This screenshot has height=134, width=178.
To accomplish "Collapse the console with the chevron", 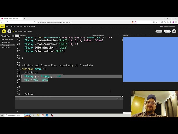I will 122,99.
